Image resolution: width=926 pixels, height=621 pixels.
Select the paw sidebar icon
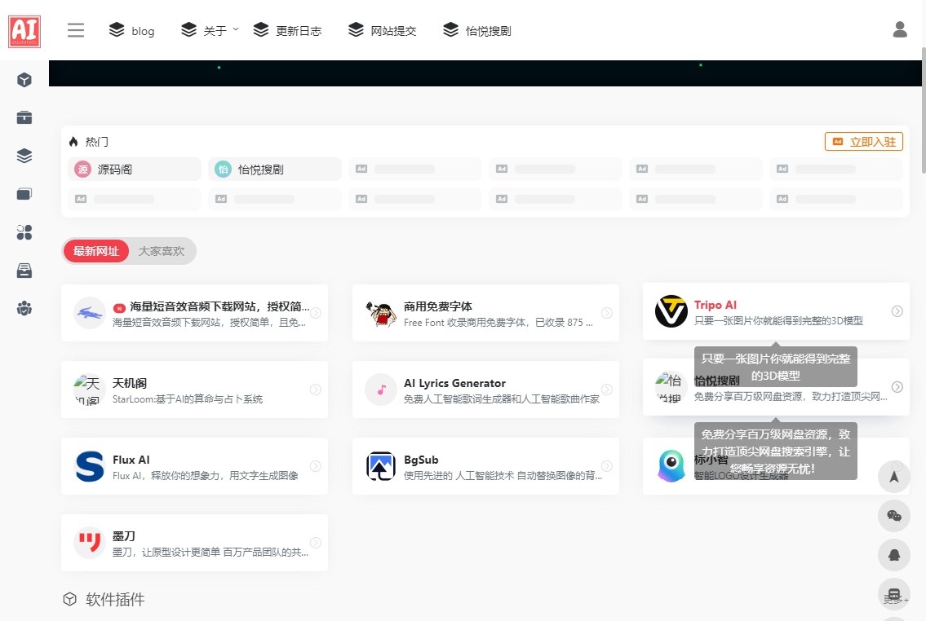pyautogui.click(x=24, y=308)
